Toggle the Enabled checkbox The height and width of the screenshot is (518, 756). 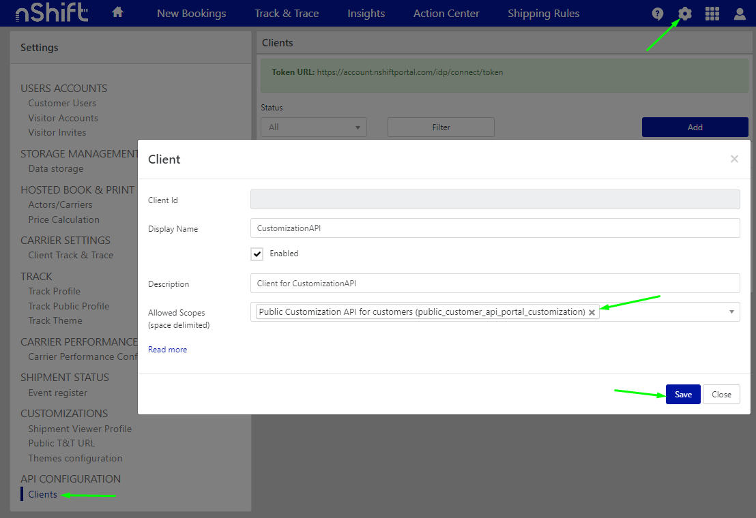pos(257,254)
